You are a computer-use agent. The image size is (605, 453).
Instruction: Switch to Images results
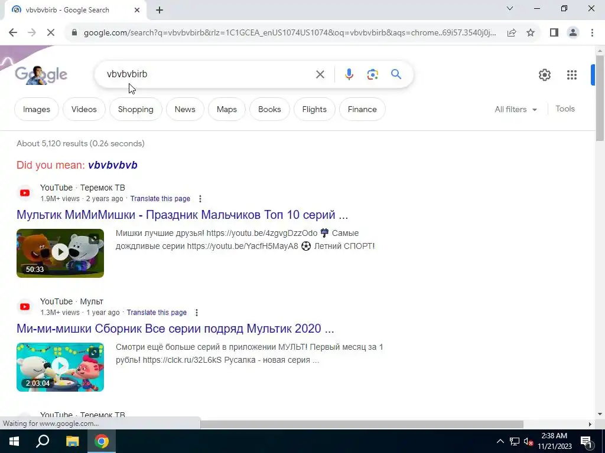[36, 109]
